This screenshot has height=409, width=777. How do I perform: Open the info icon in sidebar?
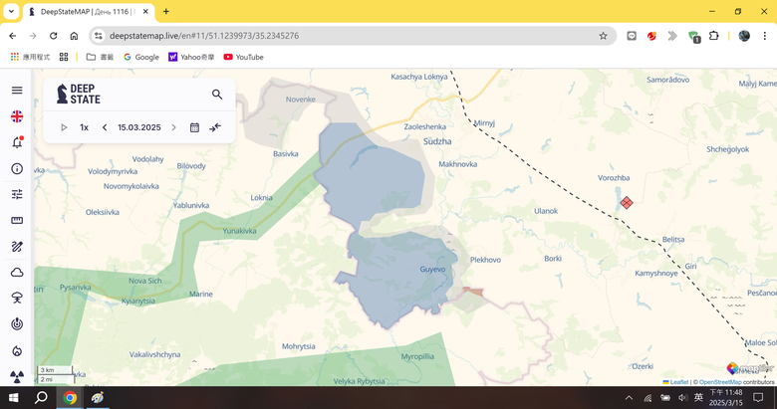pos(17,169)
